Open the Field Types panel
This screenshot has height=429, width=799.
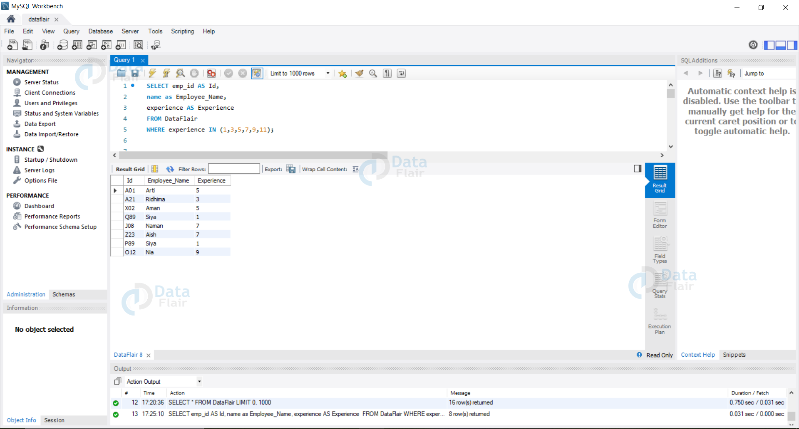660,250
